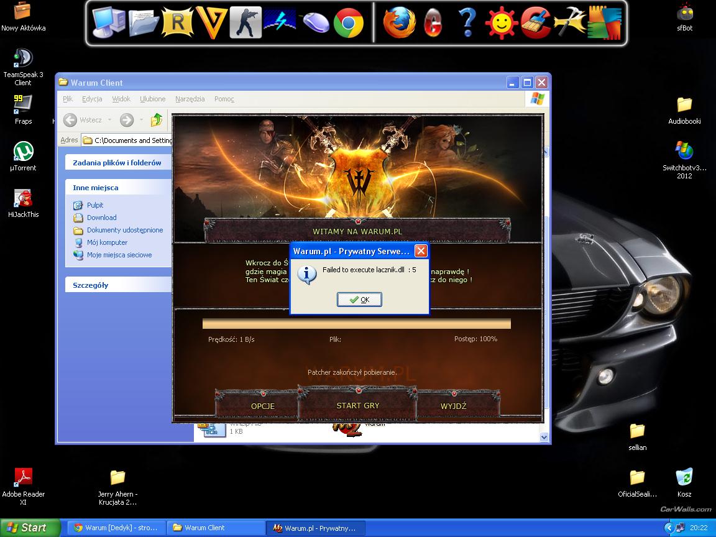Open the Pomoc menu
The width and height of the screenshot is (716, 537).
(224, 99)
